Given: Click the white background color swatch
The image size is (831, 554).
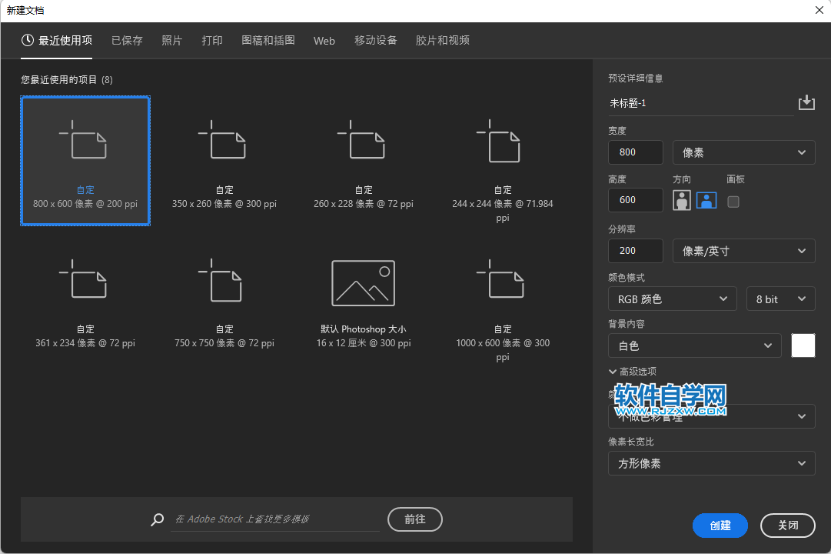Looking at the screenshot, I should (803, 345).
